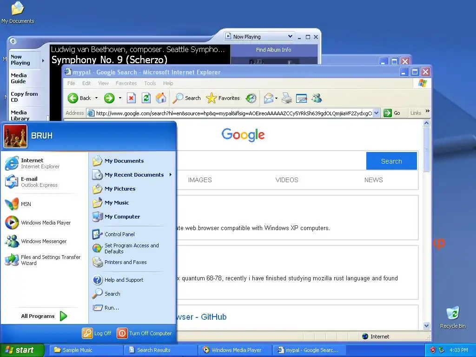Open the Favorites menu in Internet Explorer
This screenshot has width=476, height=357.
126,83
